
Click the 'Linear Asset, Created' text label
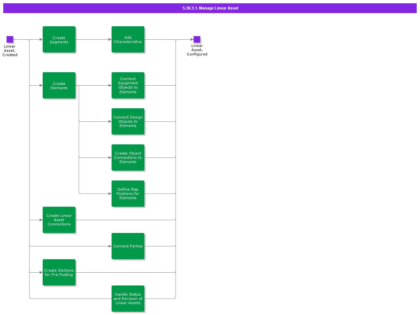tap(10, 51)
